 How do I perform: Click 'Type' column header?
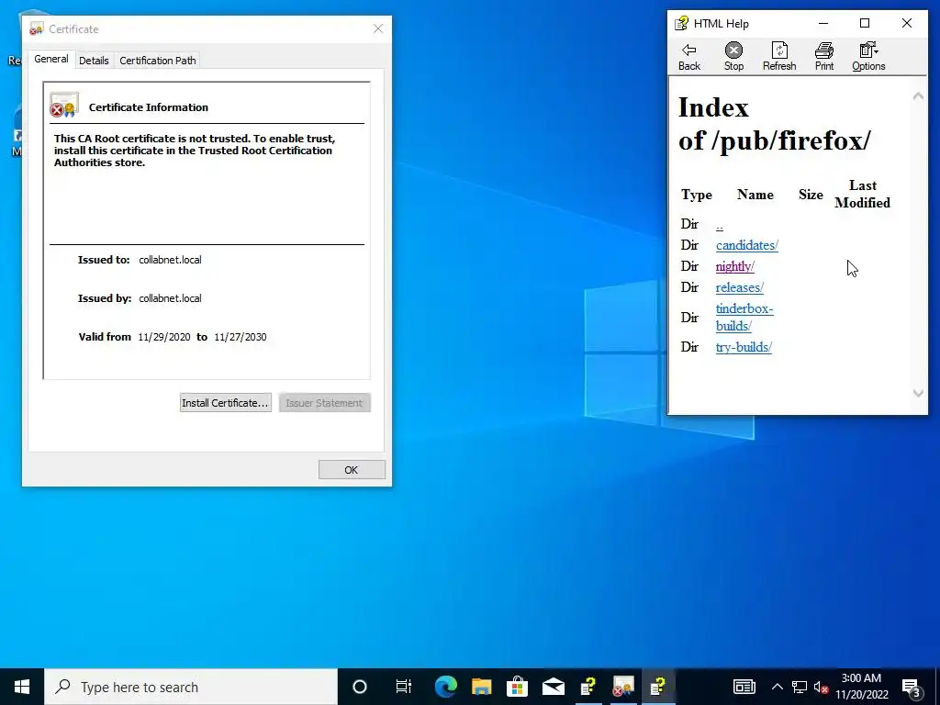697,195
